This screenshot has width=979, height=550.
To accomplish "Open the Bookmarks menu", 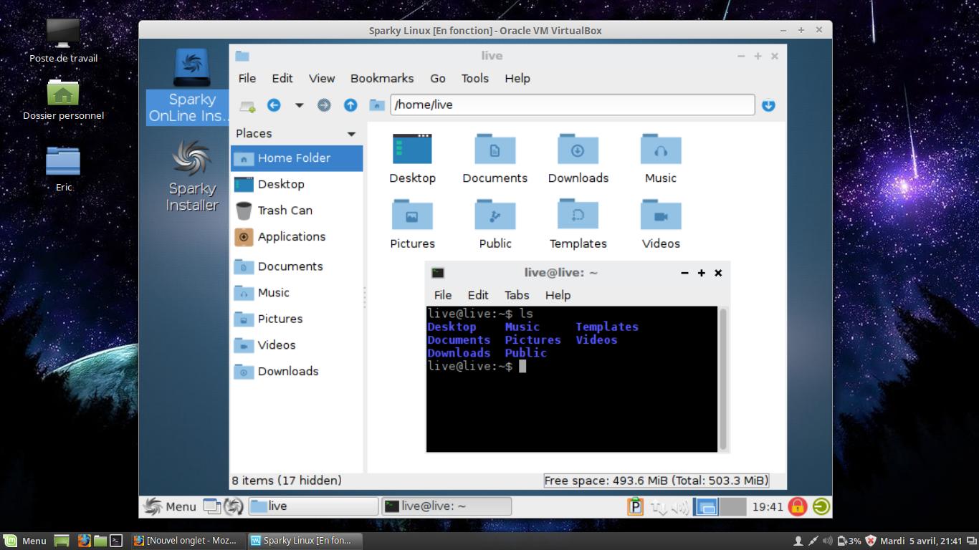I will (381, 78).
